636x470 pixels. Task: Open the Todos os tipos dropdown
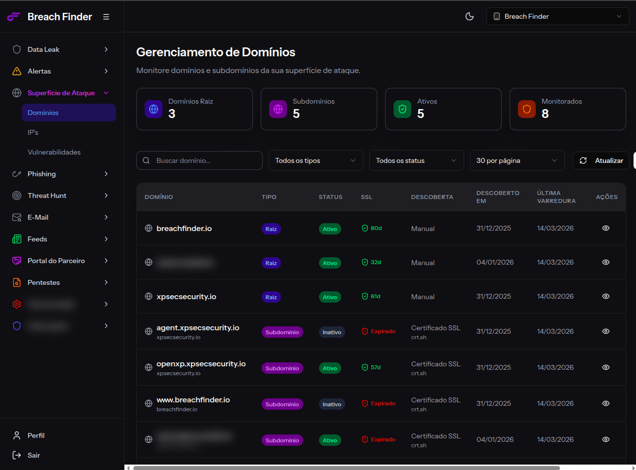pyautogui.click(x=316, y=160)
